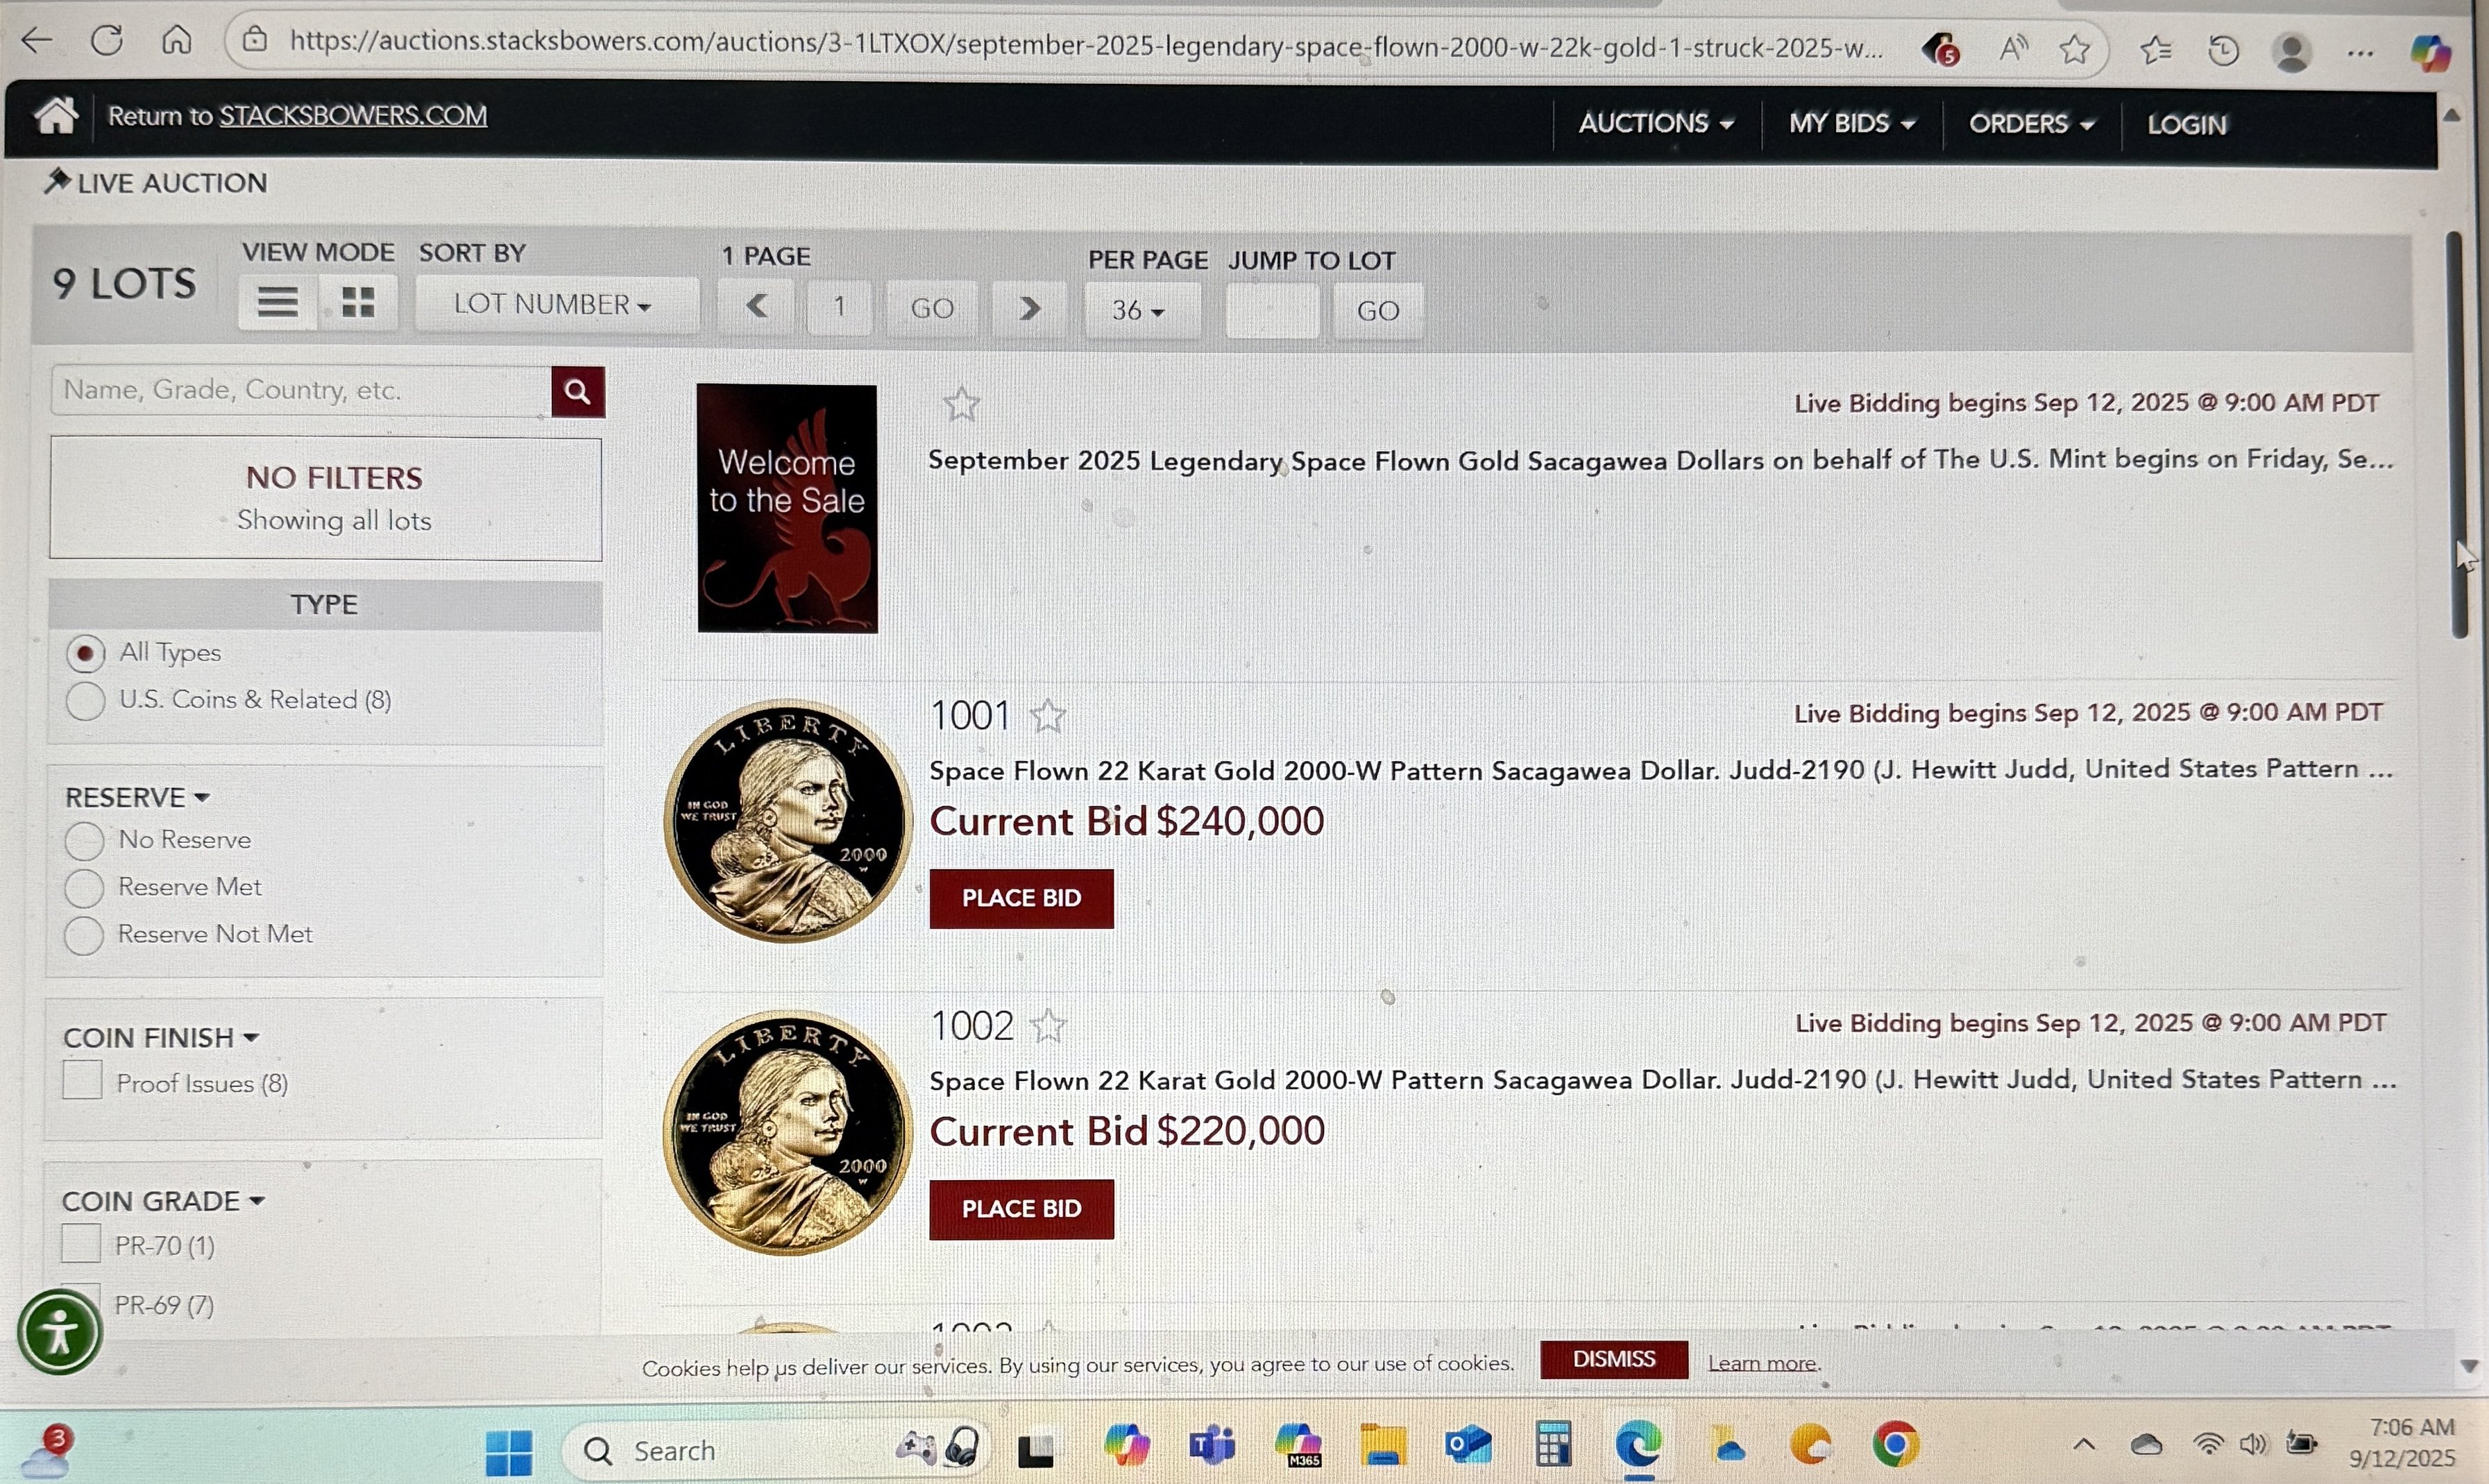Open the browser profile avatar
Viewport: 2489px width, 1484px height.
point(2291,52)
